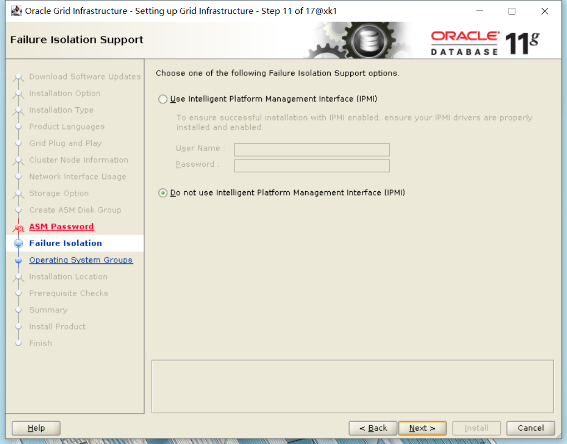
Task: Open the ASM Password step link
Action: point(62,227)
